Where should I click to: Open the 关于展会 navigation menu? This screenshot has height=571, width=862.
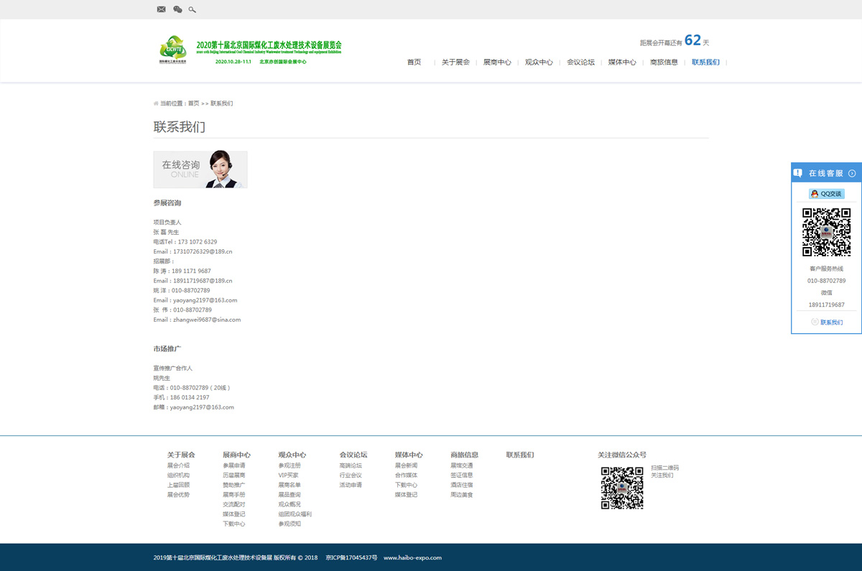pos(455,62)
